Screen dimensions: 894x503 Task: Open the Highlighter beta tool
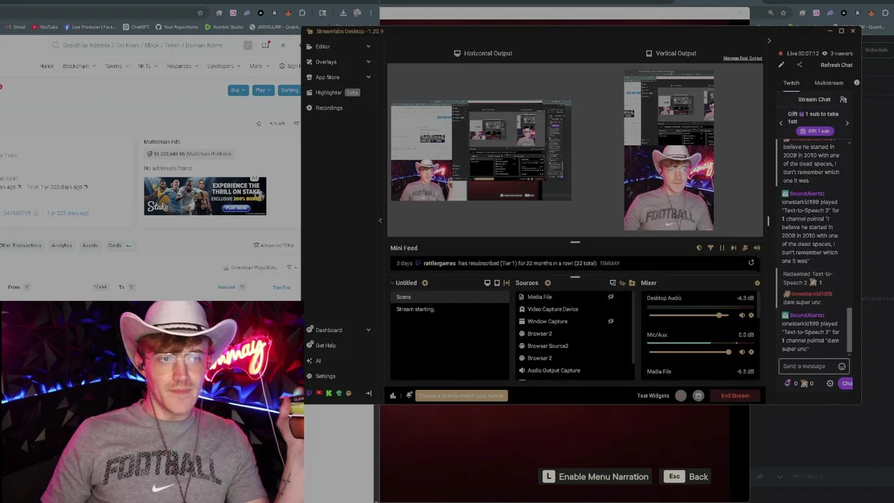(x=332, y=92)
